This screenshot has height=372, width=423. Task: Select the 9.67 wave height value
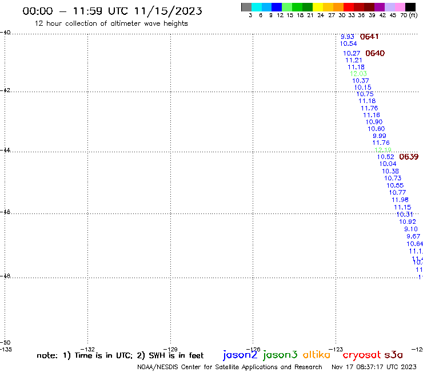click(413, 236)
